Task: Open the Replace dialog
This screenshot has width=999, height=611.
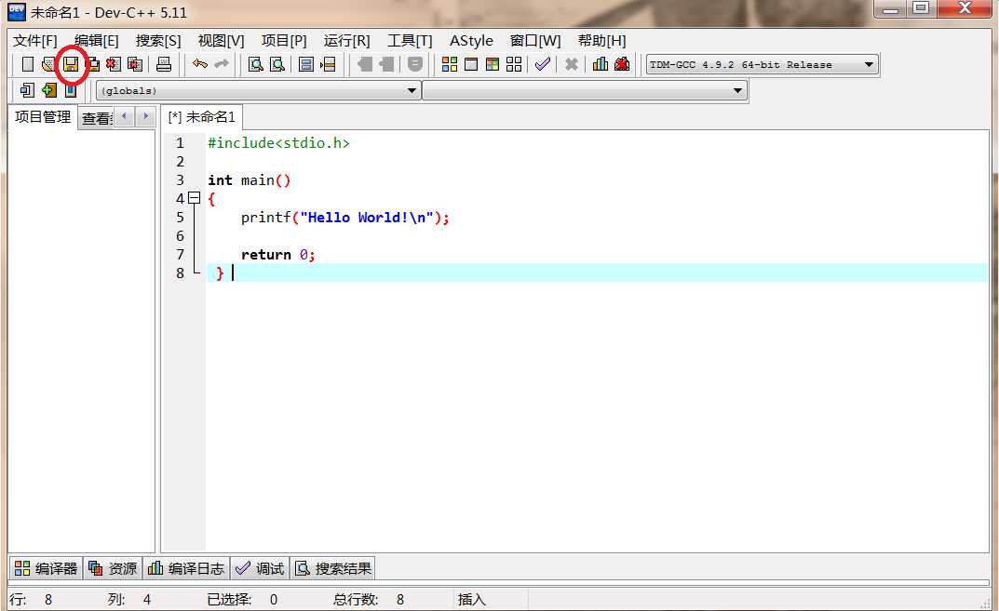Action: tap(277, 64)
